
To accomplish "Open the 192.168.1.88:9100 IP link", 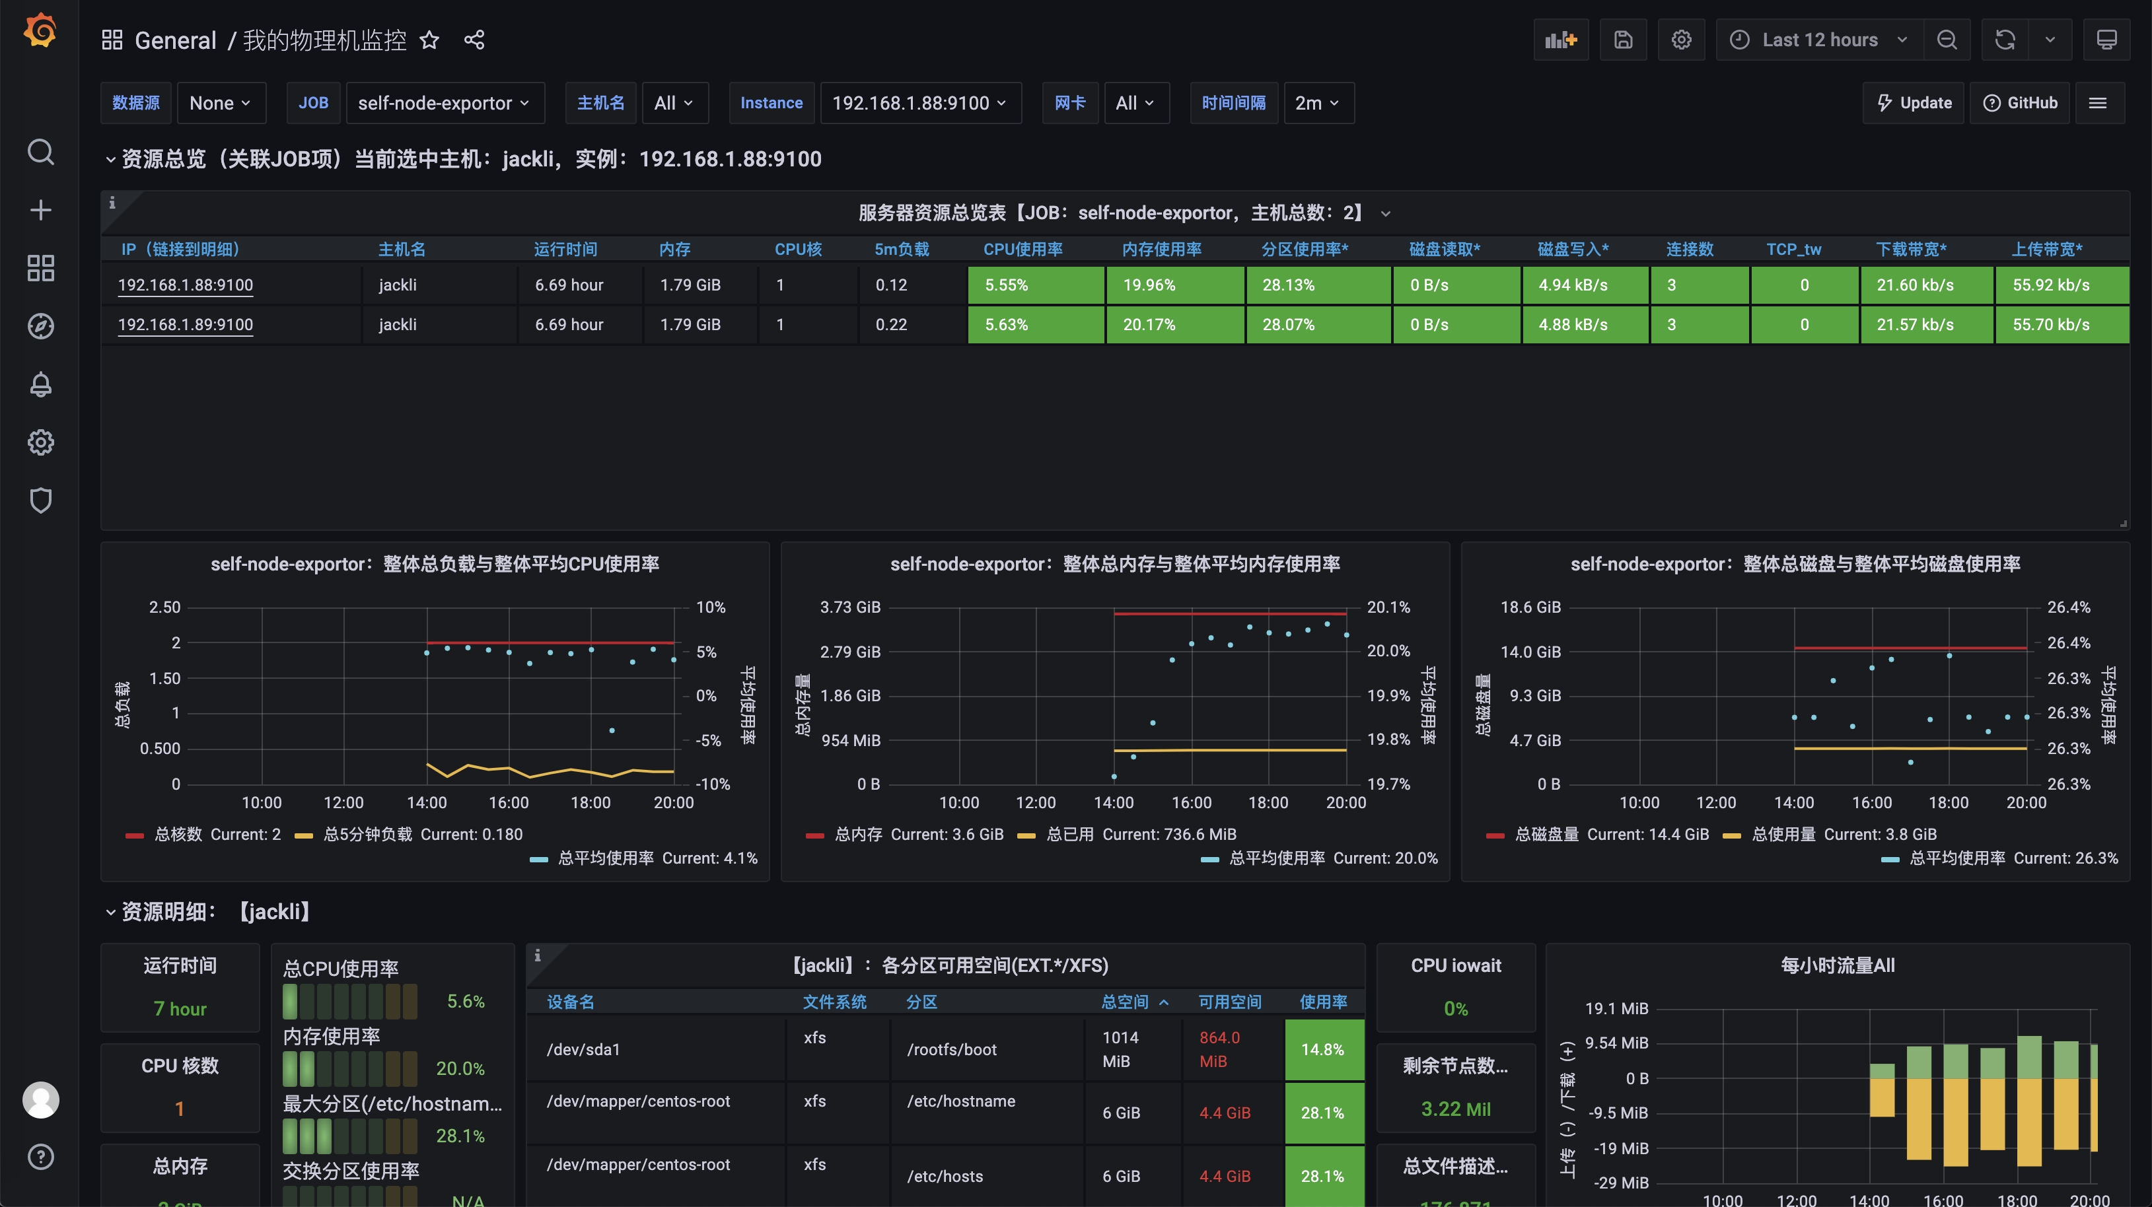I will 186,285.
